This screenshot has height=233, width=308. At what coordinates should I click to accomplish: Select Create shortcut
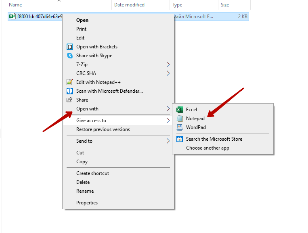tap(118, 173)
